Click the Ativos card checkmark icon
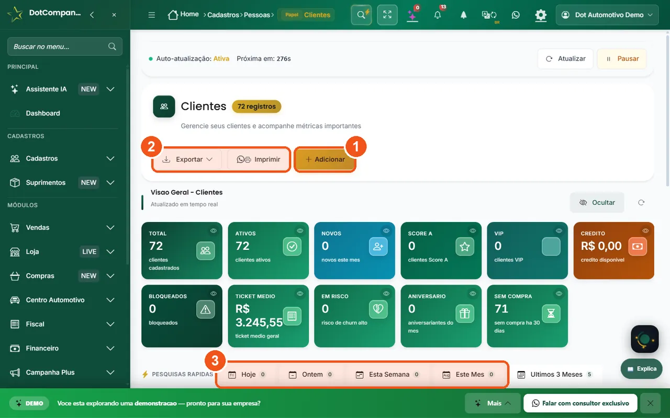Viewport: 670px width, 418px height. point(292,247)
